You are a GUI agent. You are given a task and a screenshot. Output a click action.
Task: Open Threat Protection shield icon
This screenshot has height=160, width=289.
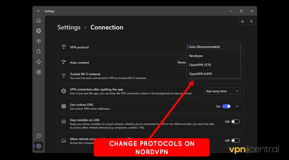39,41
